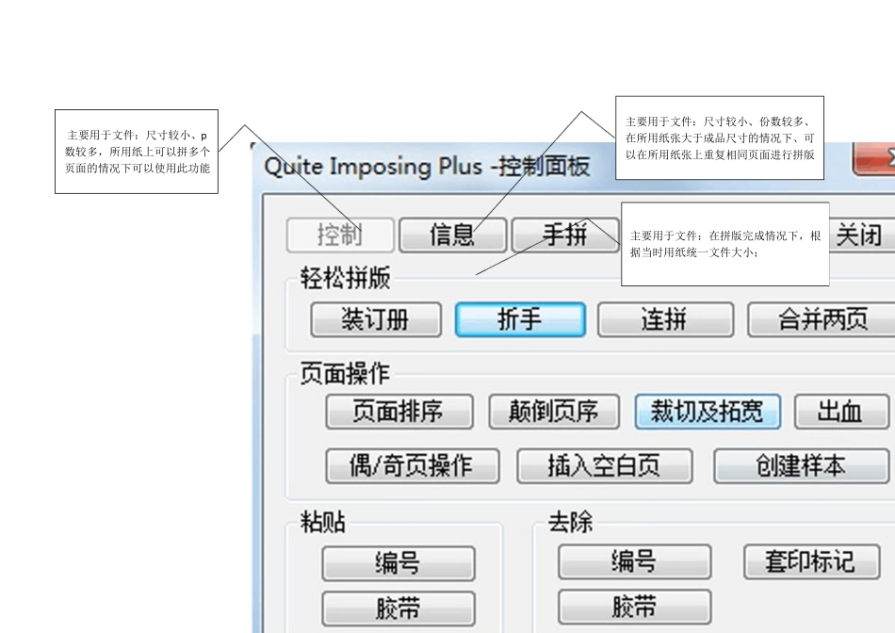Click the 轻松拼版 group label
Image resolution: width=895 pixels, height=633 pixels.
click(346, 278)
